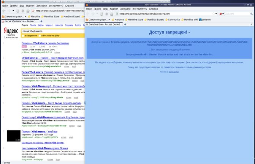Open Справка menu in Yandex window
This screenshot has height=164, width=255.
pyautogui.click(x=70, y=6)
